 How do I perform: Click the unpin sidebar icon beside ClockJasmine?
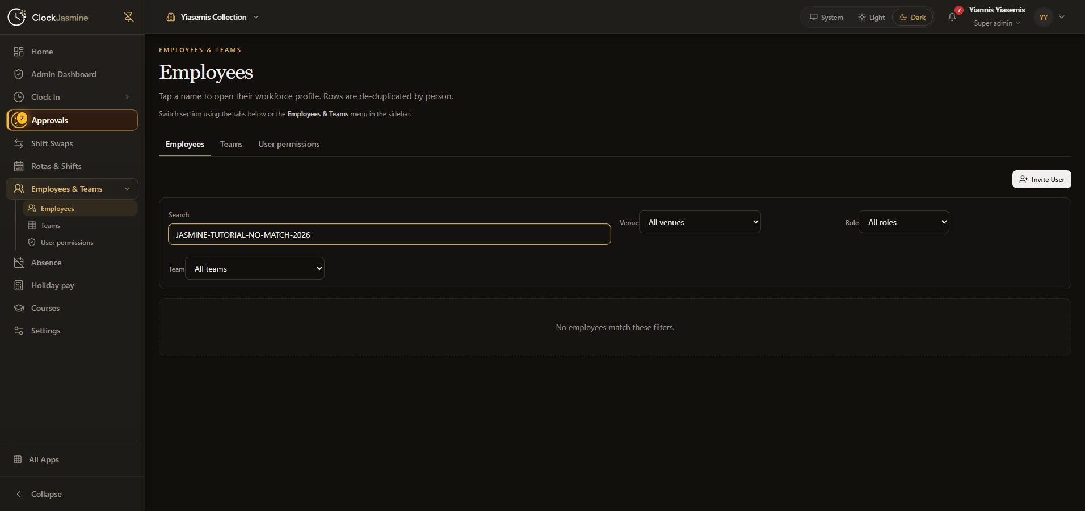(129, 17)
